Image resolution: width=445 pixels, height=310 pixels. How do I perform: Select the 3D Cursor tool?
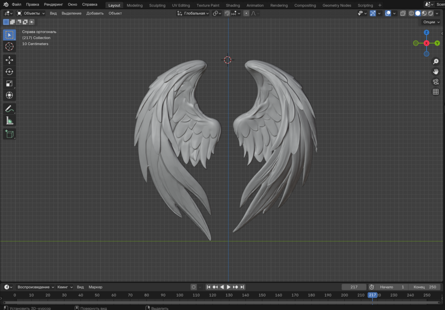(9, 46)
